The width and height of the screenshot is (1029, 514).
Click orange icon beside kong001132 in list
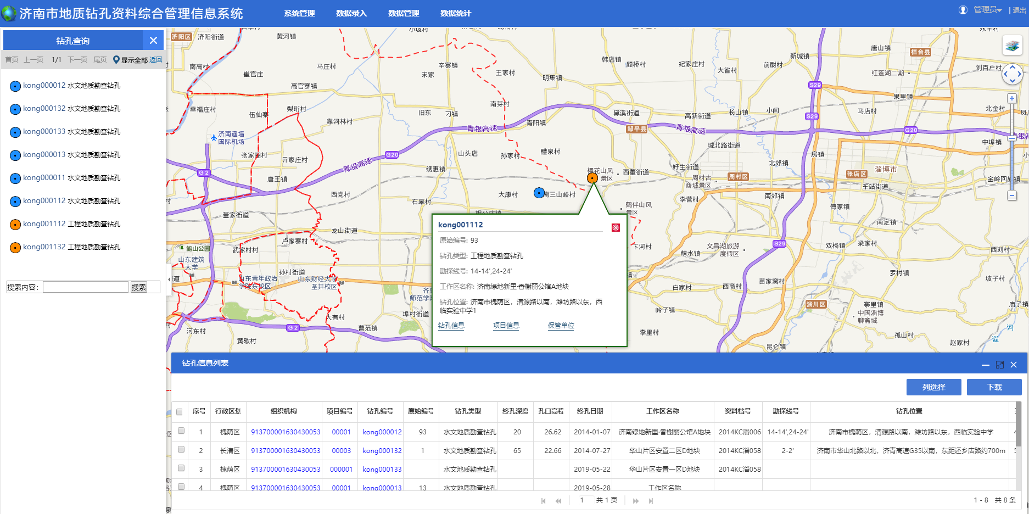[15, 248]
